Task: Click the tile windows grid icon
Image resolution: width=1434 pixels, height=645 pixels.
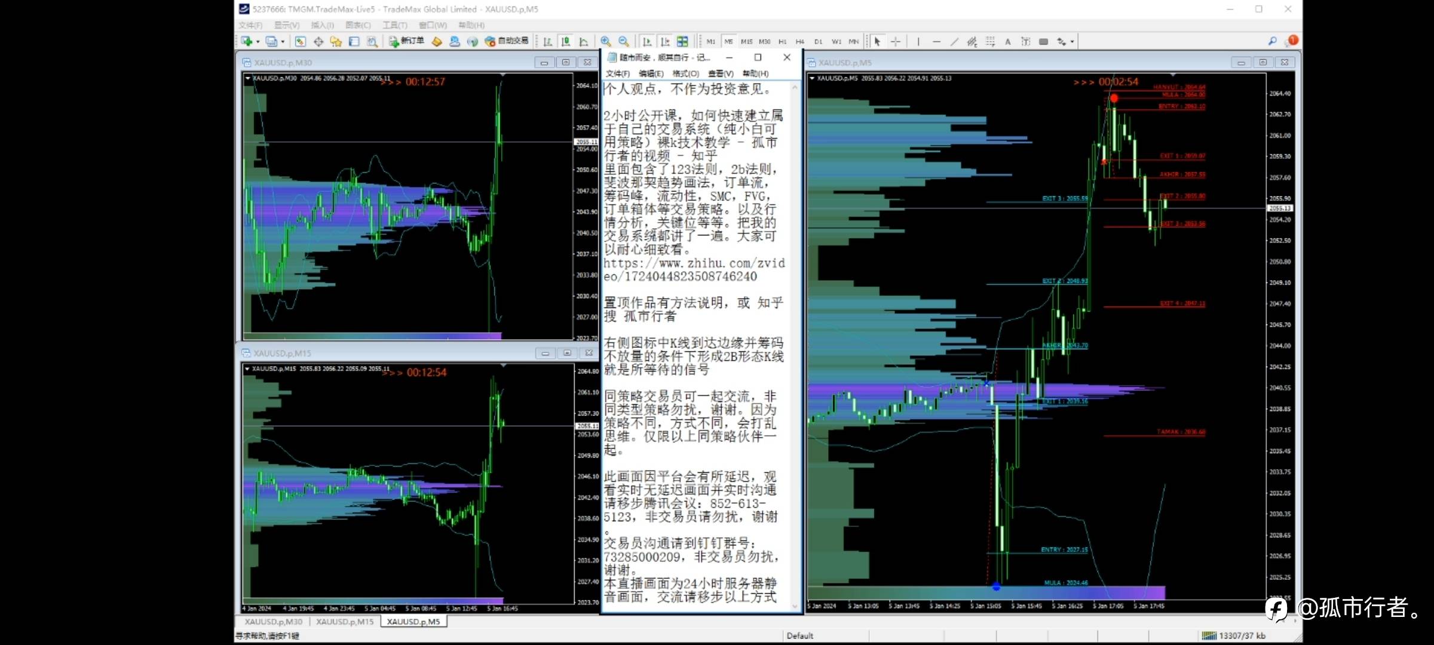Action: (682, 41)
